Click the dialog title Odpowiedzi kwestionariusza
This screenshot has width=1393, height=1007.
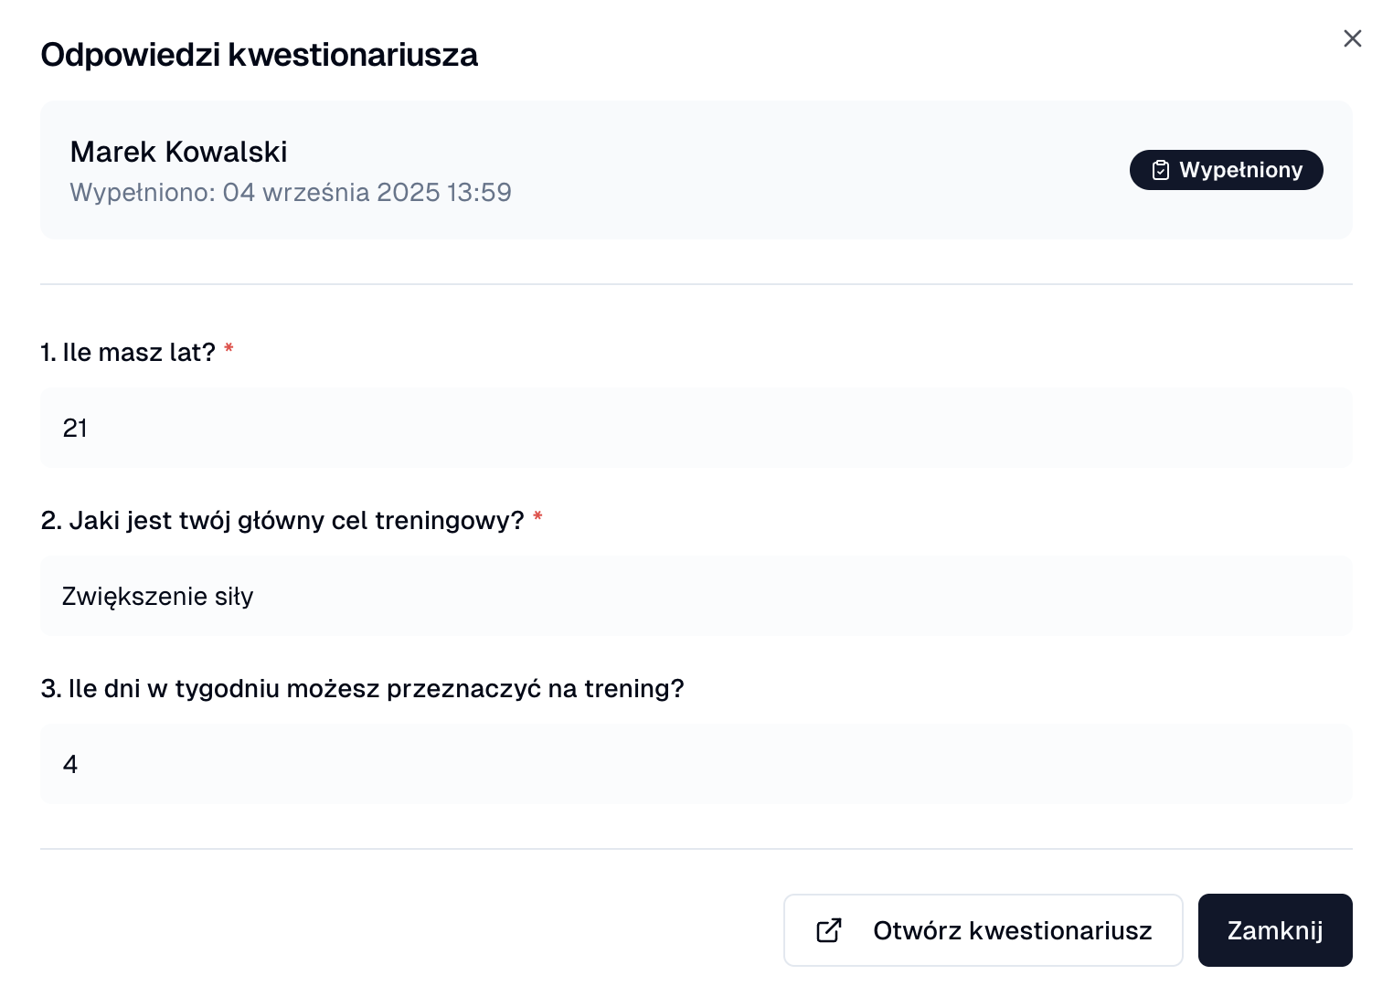point(259,54)
